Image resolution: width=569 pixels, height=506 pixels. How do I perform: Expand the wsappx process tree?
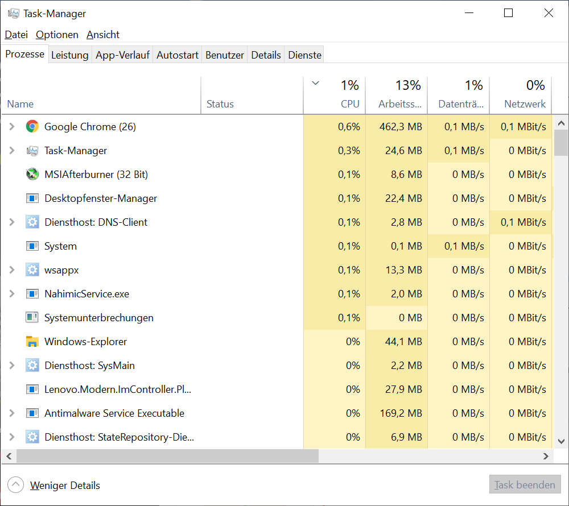(x=11, y=269)
